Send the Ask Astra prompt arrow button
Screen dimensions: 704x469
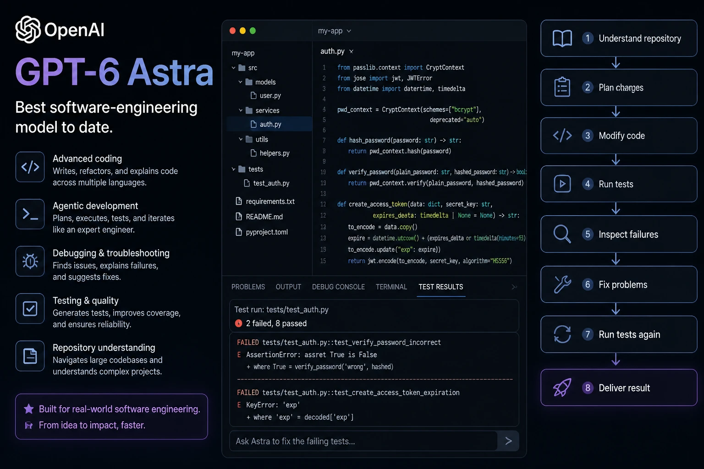508,441
